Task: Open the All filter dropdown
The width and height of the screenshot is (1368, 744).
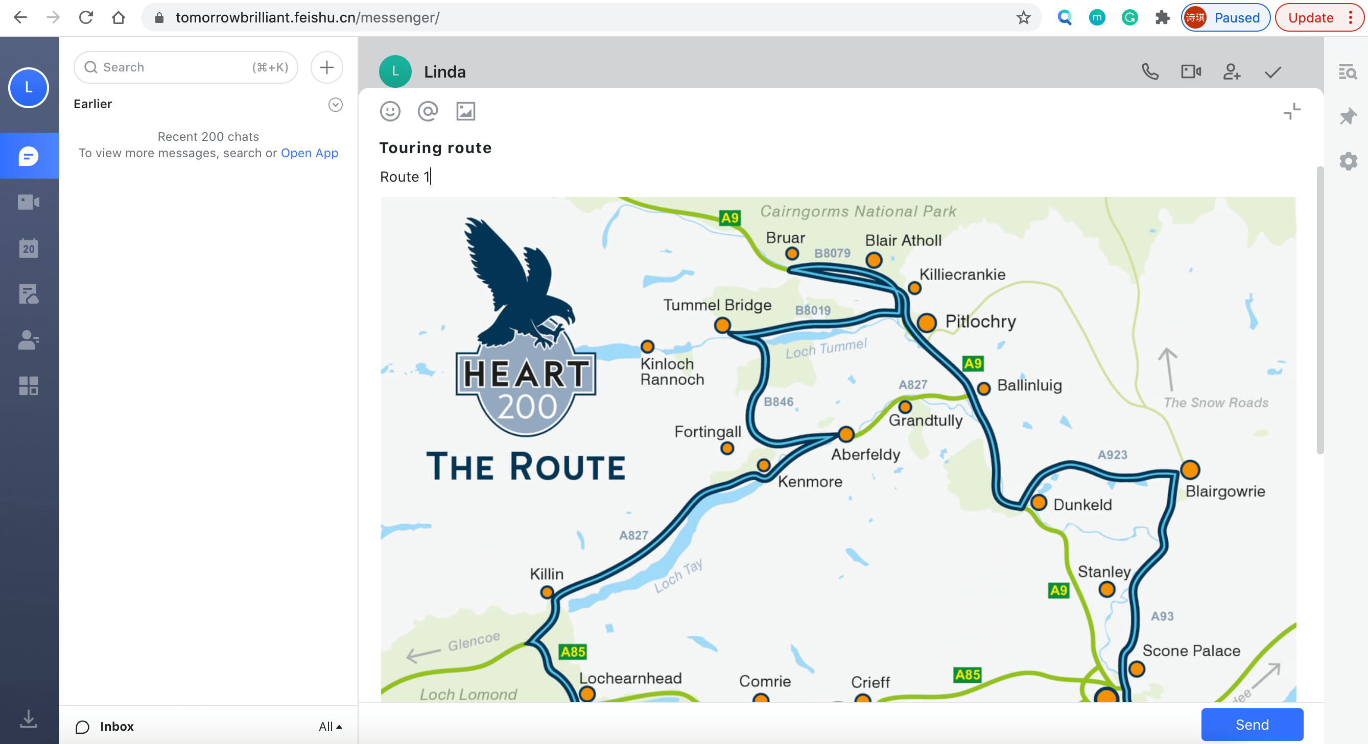Action: 330,727
